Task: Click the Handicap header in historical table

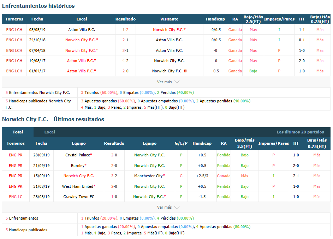Action: 215,19
